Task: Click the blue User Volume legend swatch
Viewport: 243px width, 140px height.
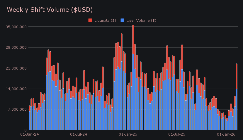Action: pos(123,20)
